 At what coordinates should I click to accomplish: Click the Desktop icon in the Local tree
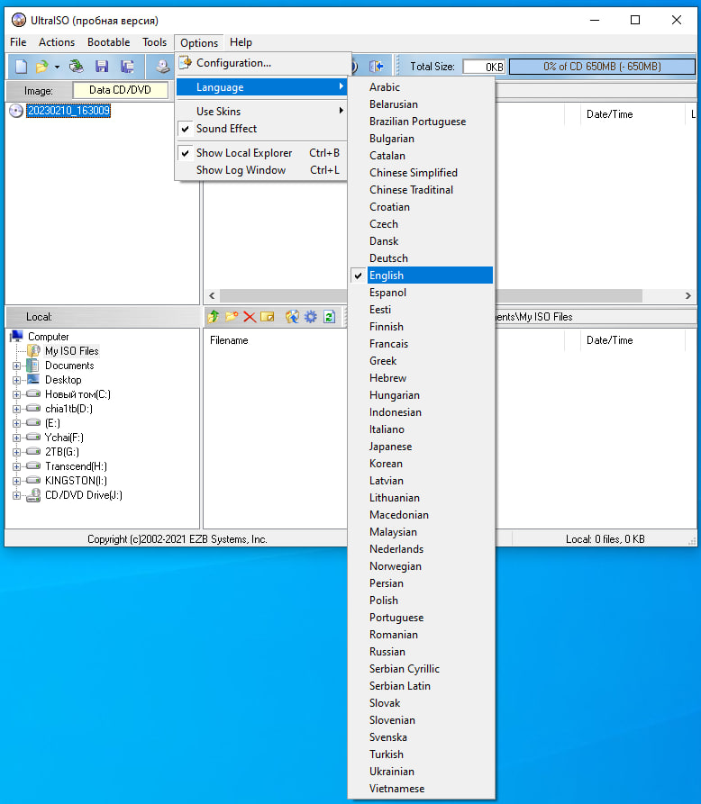click(32, 379)
